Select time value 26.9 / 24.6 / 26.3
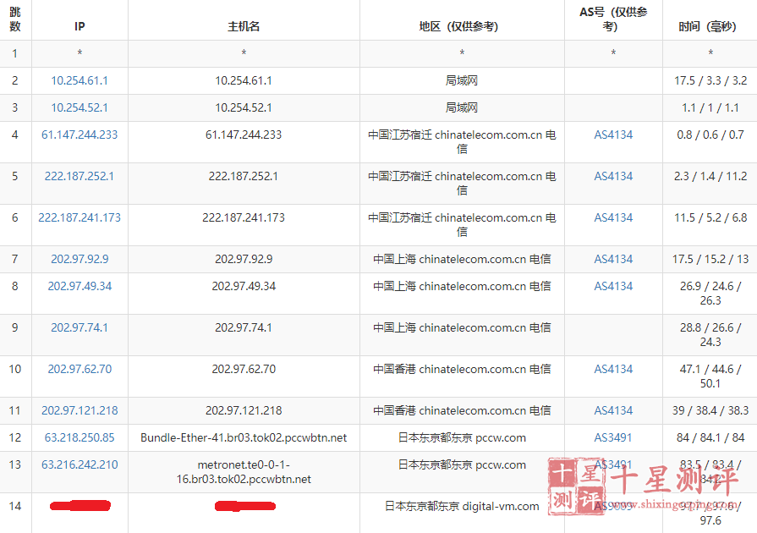The width and height of the screenshot is (757, 533). (710, 294)
